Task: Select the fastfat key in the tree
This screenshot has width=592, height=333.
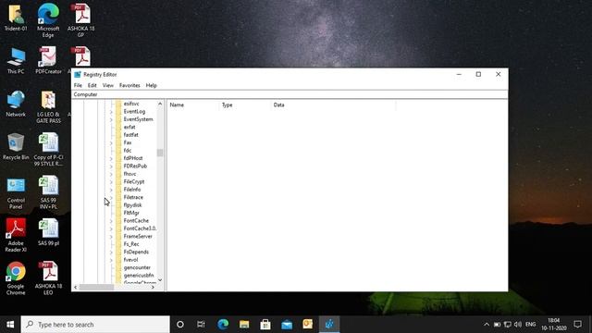Action: pos(130,135)
